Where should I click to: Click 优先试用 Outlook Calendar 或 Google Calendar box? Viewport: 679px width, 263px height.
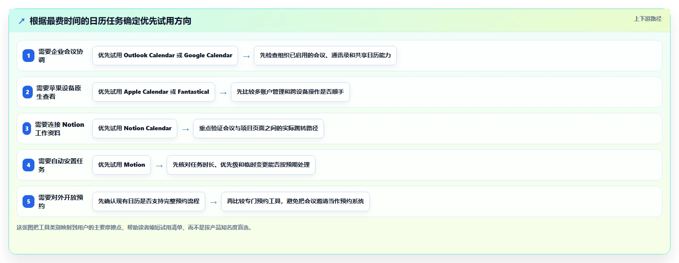tap(165, 56)
